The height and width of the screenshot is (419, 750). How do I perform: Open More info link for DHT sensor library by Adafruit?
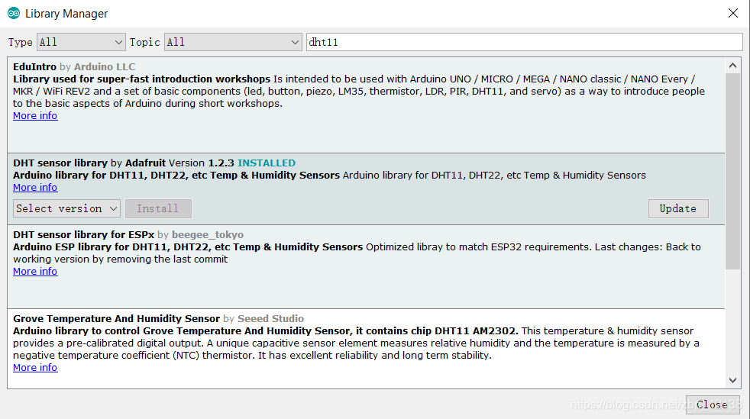[35, 187]
